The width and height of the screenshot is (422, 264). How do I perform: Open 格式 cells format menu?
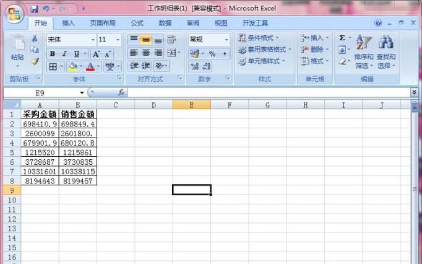(314, 61)
